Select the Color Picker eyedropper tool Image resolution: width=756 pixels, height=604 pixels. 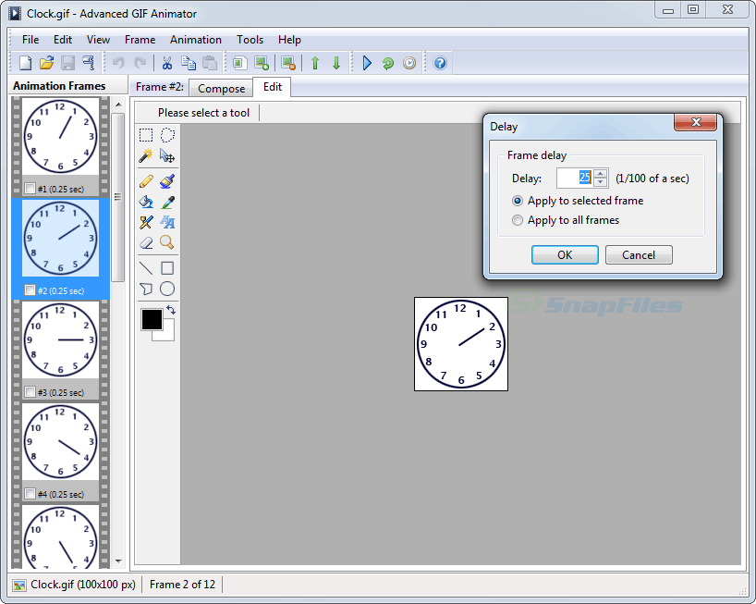coord(167,202)
